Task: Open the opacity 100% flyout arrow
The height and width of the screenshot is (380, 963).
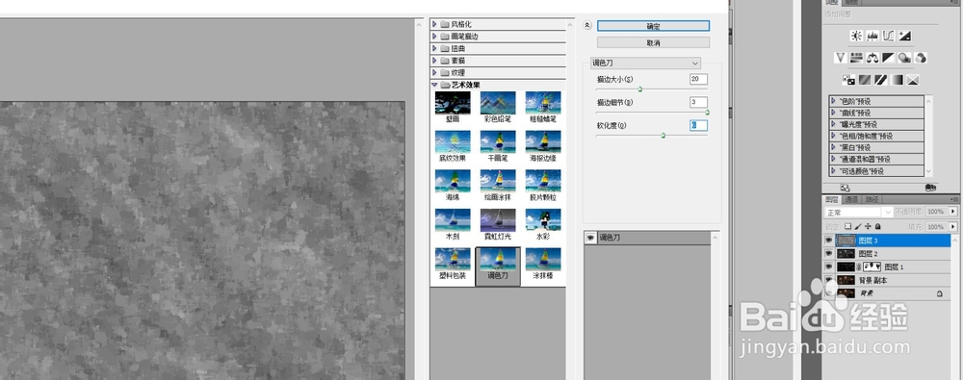Action: coord(953,212)
